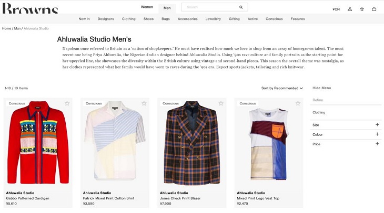Open Mixed Print Logo Vest Top title
This screenshot has width=384, height=213.
point(258,198)
